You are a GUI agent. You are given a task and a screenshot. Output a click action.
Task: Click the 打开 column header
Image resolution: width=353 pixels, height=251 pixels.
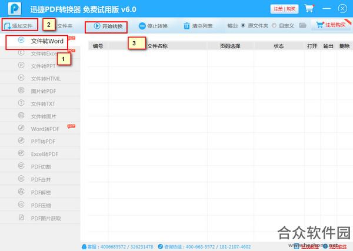tap(312, 46)
